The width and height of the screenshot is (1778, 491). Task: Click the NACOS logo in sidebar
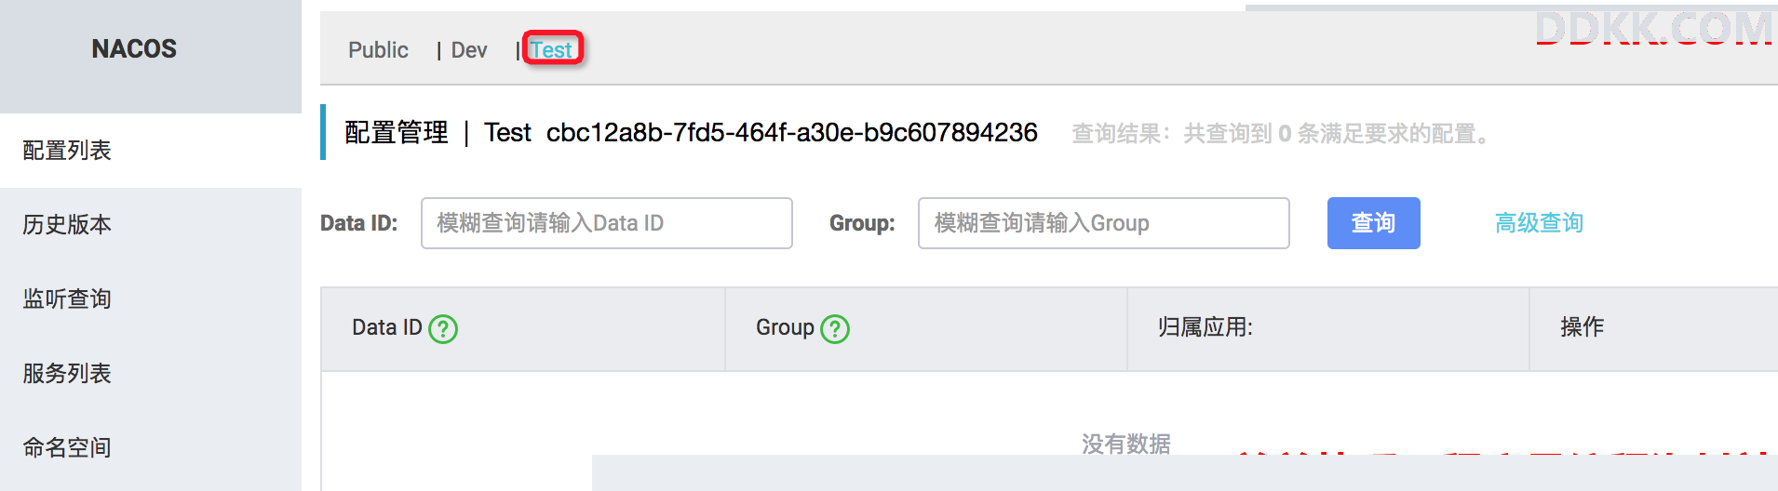134,48
